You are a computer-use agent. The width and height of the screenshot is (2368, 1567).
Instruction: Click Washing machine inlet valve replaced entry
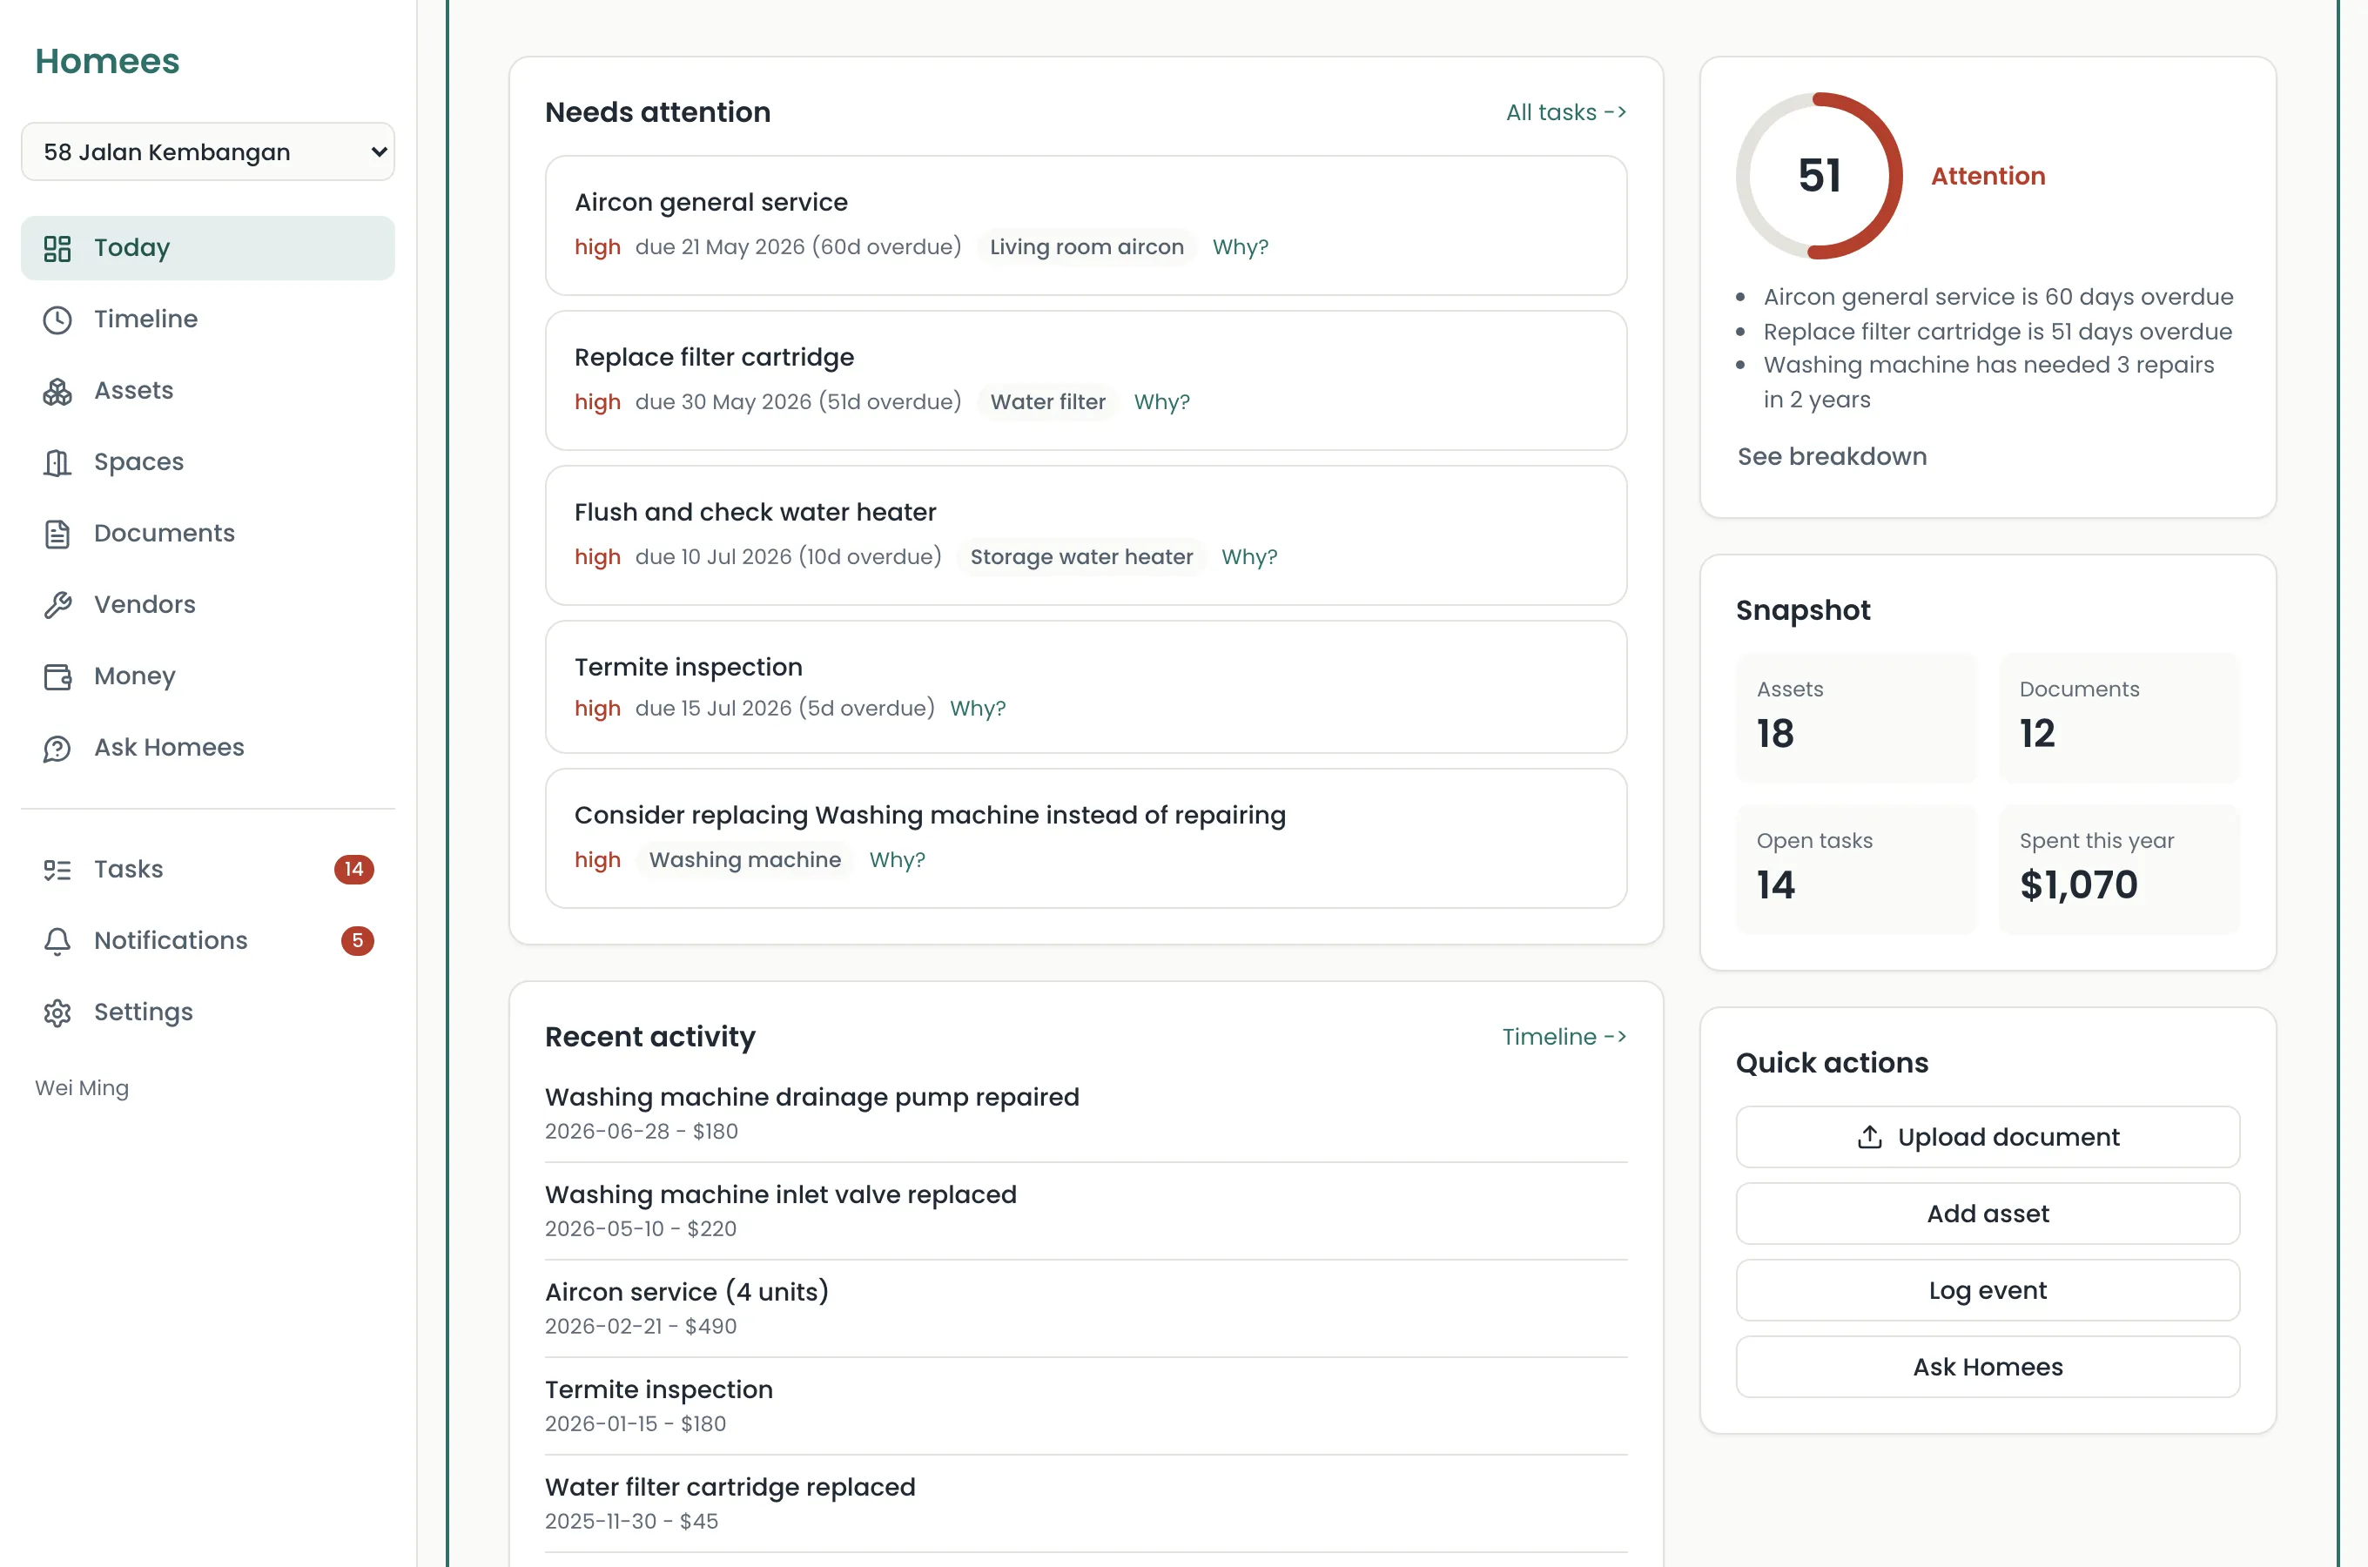1086,1211
